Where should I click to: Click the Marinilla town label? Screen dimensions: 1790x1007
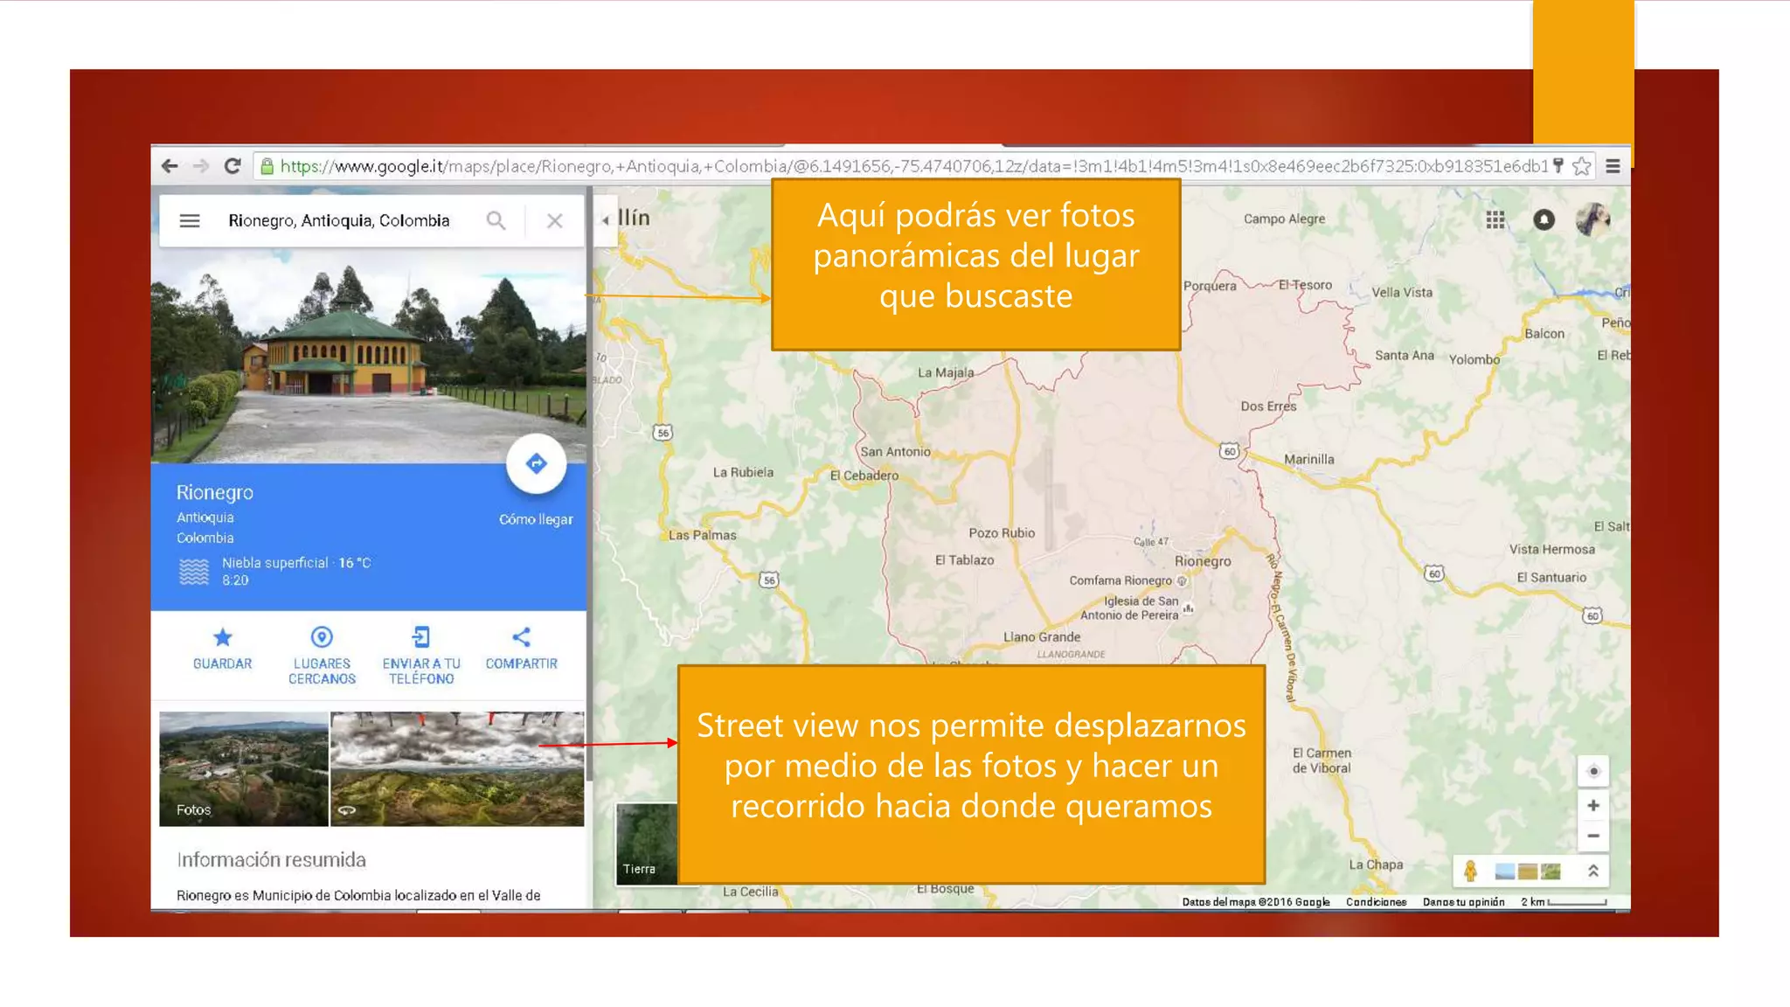[x=1309, y=460]
